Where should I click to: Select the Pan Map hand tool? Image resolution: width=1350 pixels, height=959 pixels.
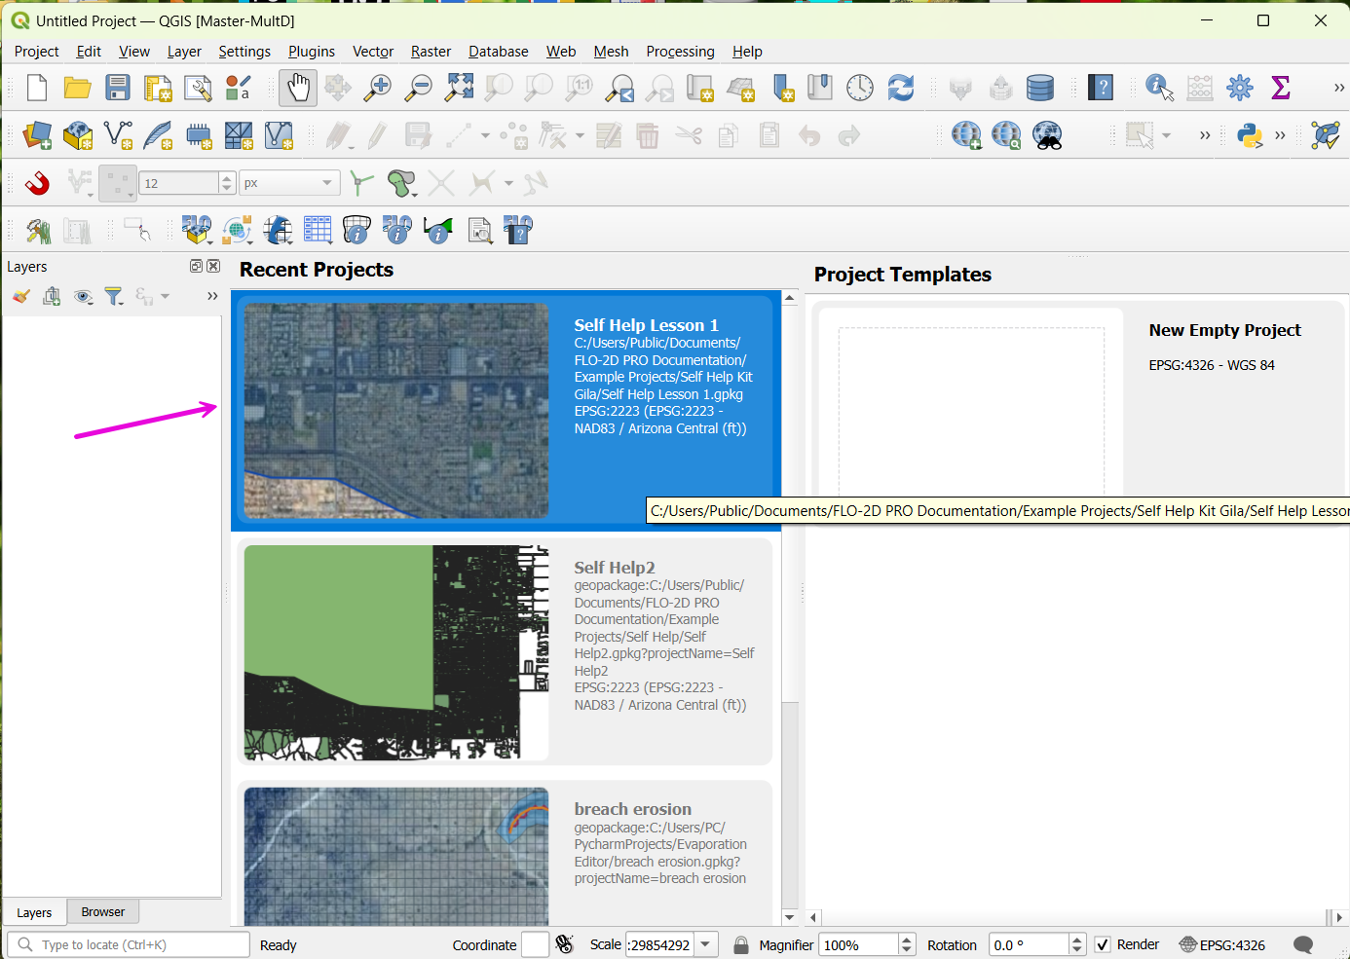tap(298, 88)
